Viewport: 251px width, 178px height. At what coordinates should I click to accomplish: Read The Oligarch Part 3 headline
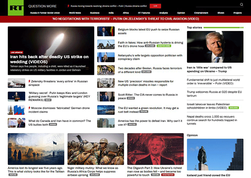[x=155, y=171]
